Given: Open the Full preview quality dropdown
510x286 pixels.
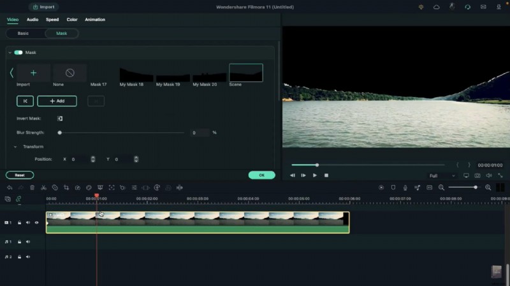Looking at the screenshot, I should tap(442, 176).
